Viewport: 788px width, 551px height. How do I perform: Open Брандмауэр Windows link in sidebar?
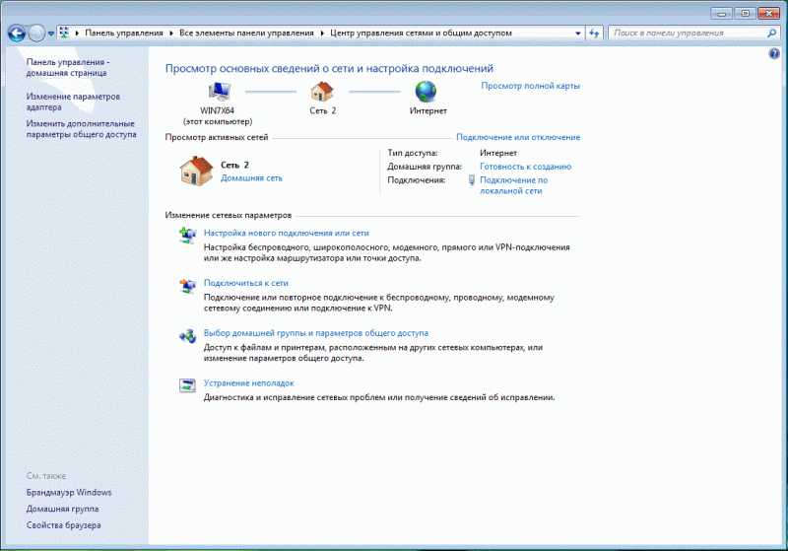click(x=69, y=492)
